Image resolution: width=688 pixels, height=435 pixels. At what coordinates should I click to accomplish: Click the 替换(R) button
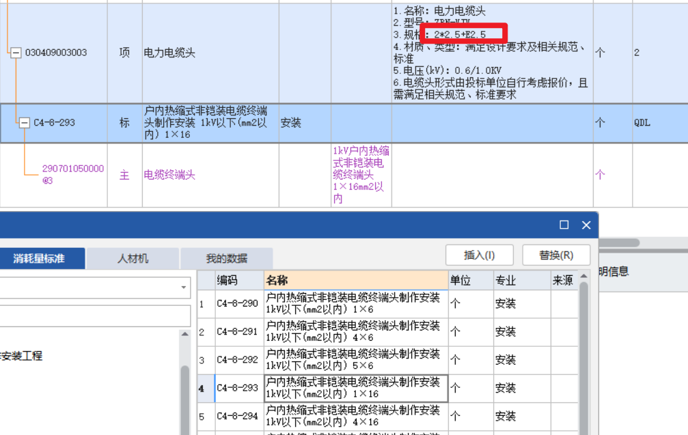pyautogui.click(x=558, y=254)
